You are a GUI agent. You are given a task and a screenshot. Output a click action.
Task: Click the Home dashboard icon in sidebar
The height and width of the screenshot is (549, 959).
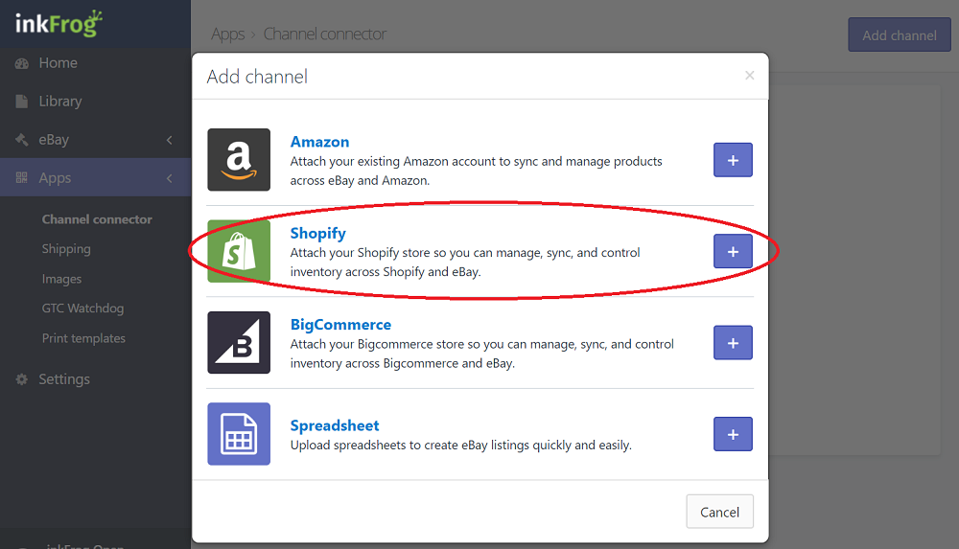coord(22,63)
